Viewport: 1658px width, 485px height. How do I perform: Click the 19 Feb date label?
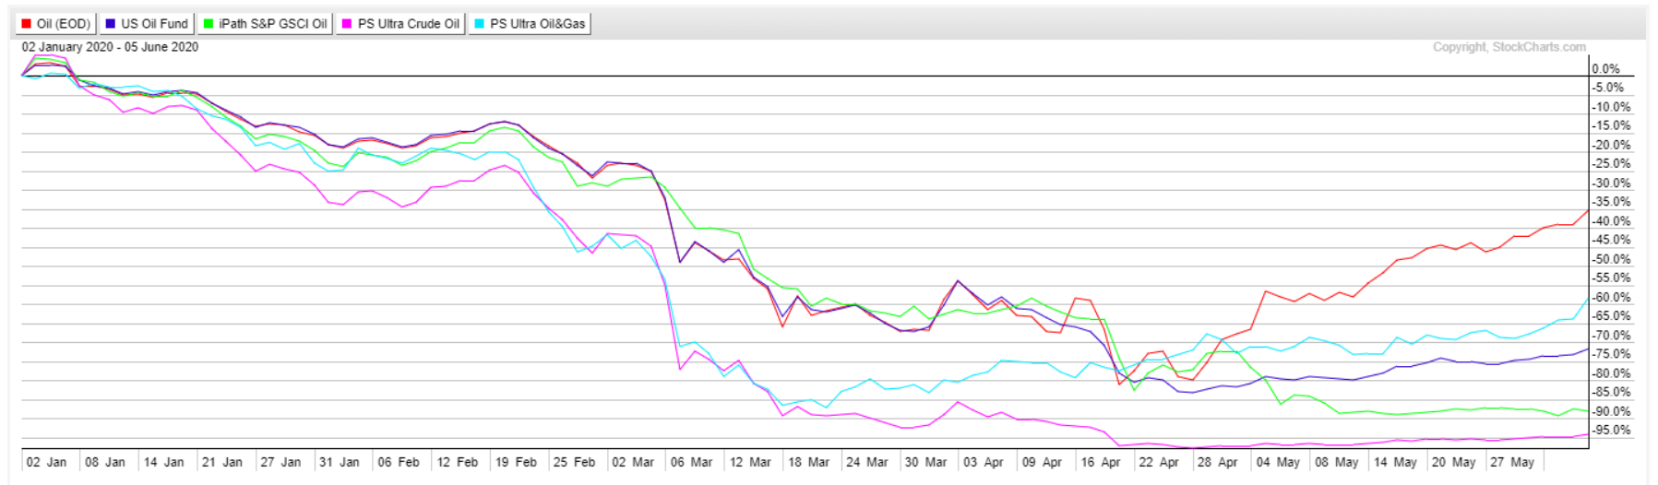coord(516,462)
